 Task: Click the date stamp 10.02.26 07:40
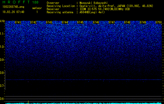(x=13, y=12)
